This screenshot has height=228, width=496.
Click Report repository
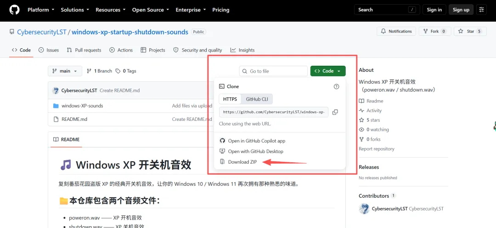(377, 149)
